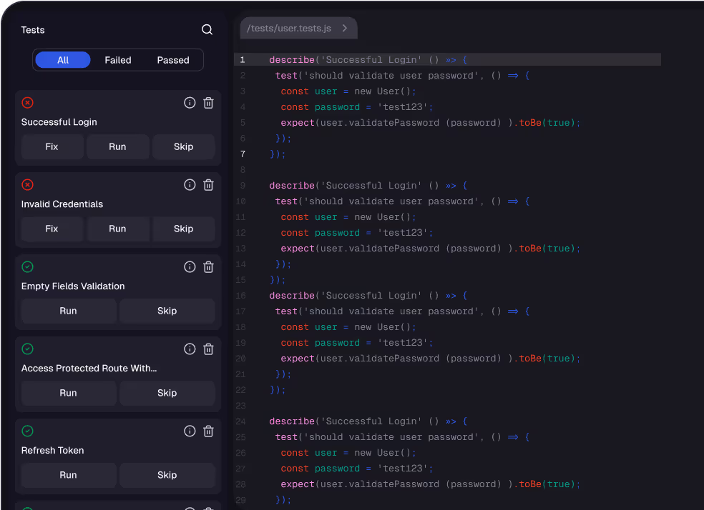The width and height of the screenshot is (704, 510).
Task: Select 'Access Protected Route With...' test title
Action: pos(89,368)
